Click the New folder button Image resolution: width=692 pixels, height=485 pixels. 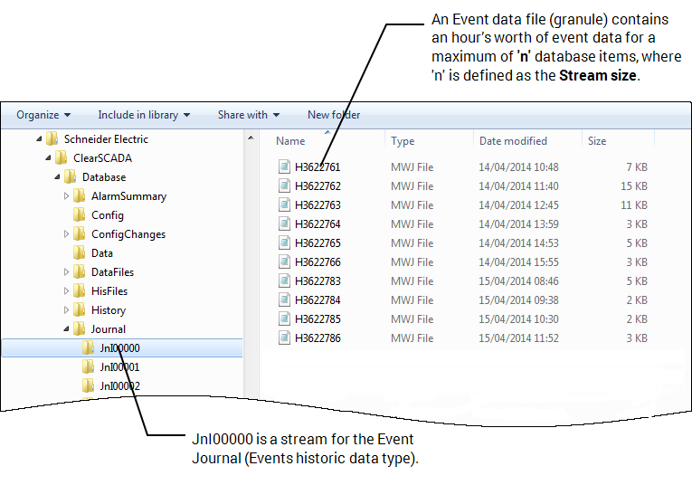point(333,115)
